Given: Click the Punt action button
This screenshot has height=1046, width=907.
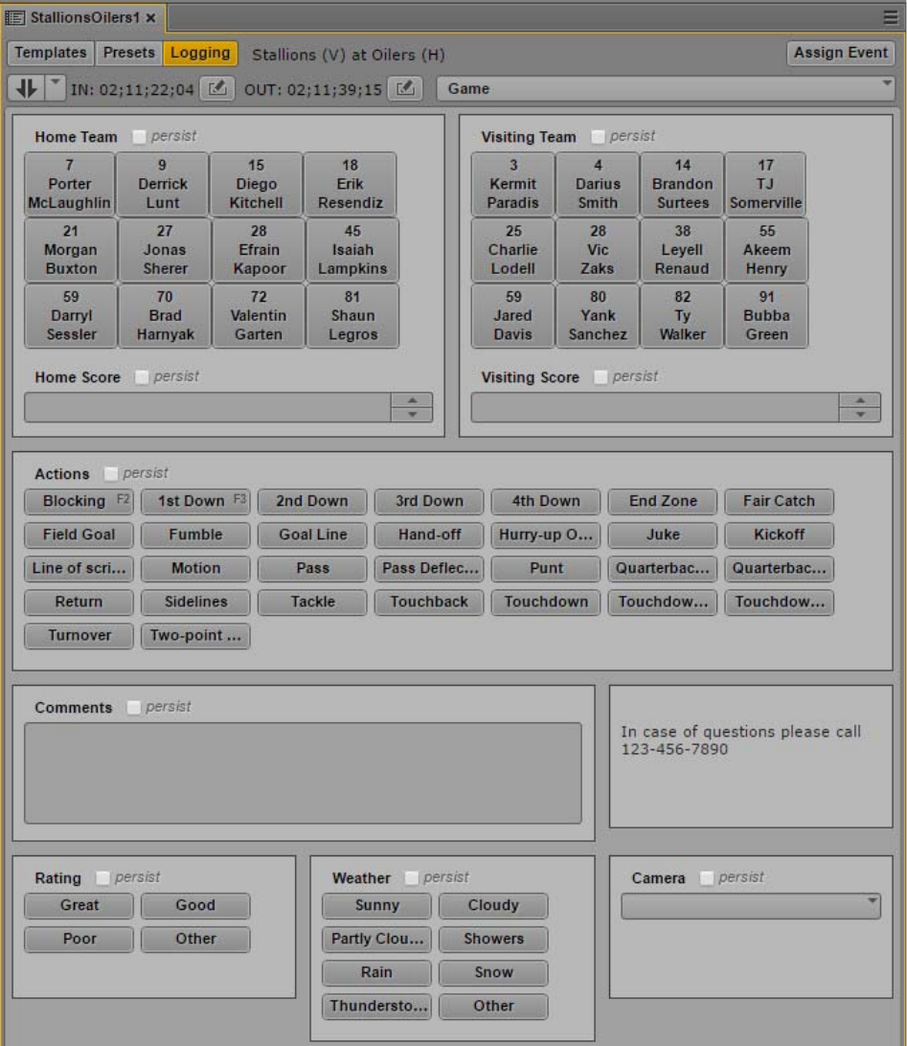Looking at the screenshot, I should [x=546, y=568].
